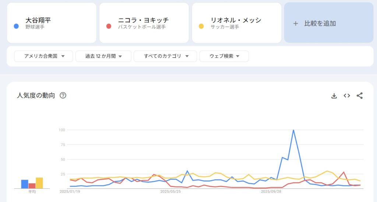
Task: Click the embed code icon
Action: 347,96
